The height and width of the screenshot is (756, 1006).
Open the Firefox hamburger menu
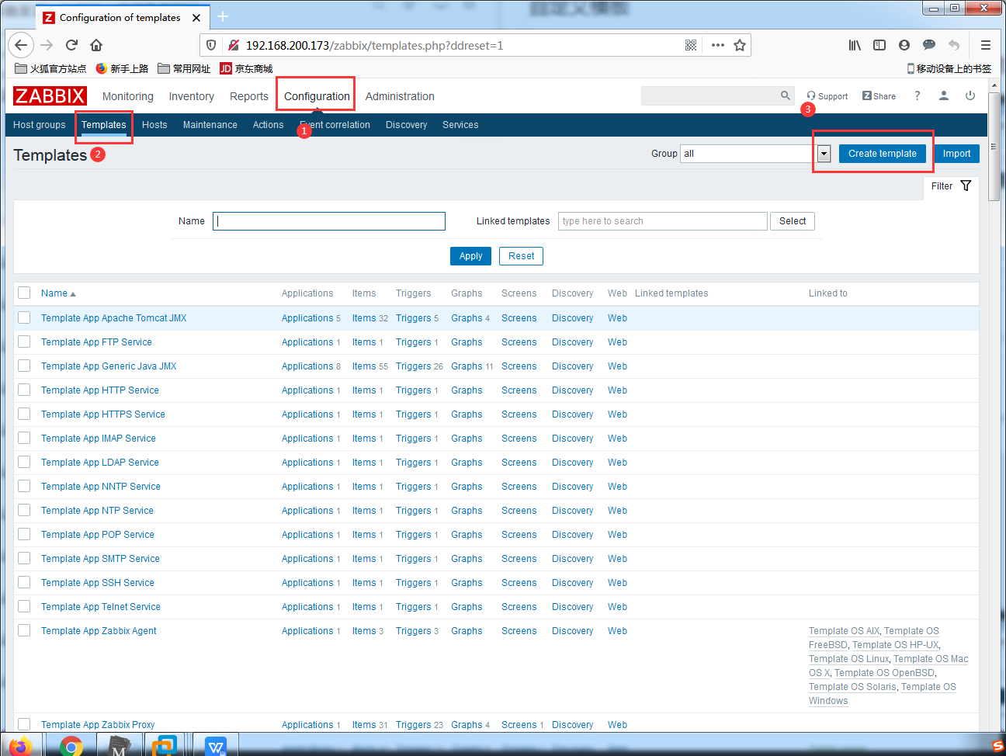[x=986, y=45]
